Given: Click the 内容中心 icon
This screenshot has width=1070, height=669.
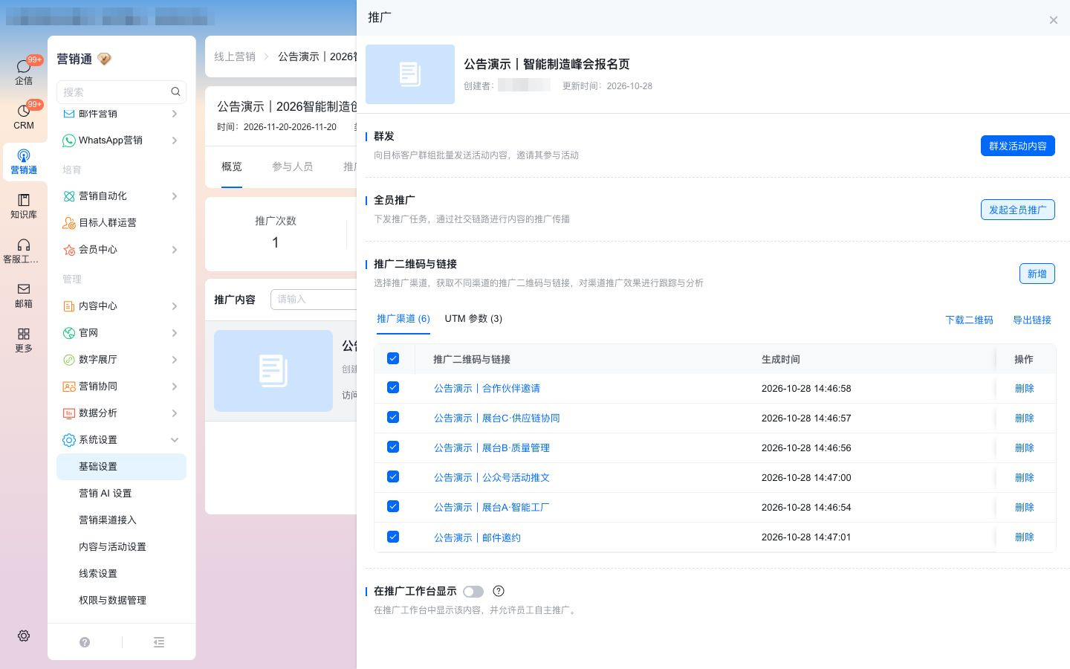Looking at the screenshot, I should tap(69, 306).
